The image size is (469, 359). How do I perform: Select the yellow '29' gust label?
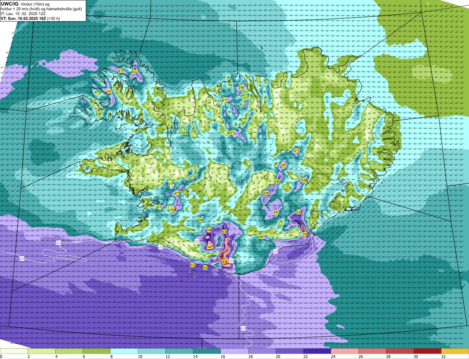tap(304, 180)
